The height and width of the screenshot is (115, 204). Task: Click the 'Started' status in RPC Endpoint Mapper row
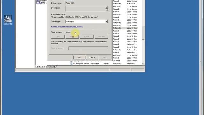pos(106,63)
